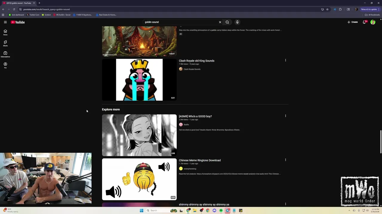Screen dimensions: 382x214
Task: Click the Clash Royale Sounds channel avatar
Action: (x=181, y=69)
